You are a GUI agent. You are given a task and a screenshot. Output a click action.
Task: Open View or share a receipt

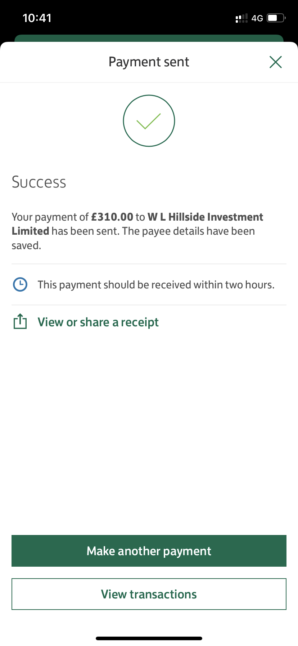click(x=98, y=322)
